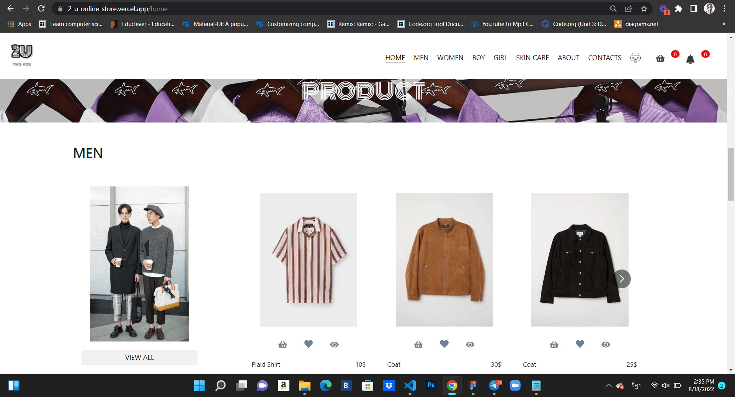Open the browser share icon
735x397 pixels.
click(629, 8)
